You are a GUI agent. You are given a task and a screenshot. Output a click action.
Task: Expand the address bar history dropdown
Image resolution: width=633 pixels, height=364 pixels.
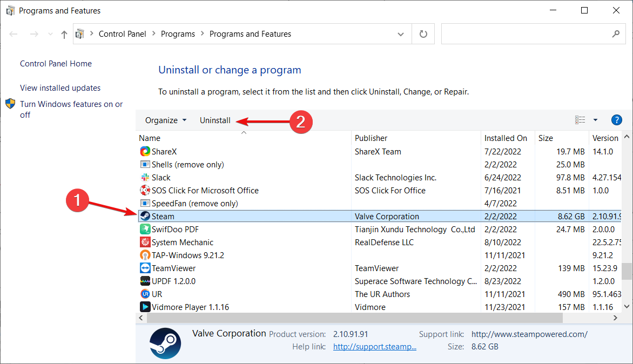click(x=400, y=35)
